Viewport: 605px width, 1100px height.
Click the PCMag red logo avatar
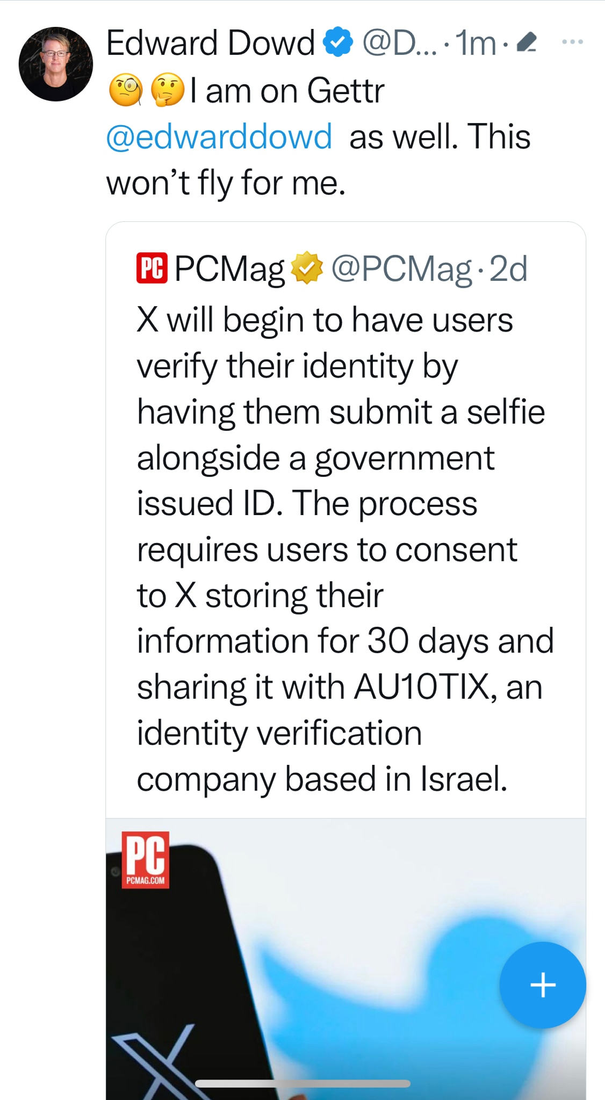coord(152,267)
